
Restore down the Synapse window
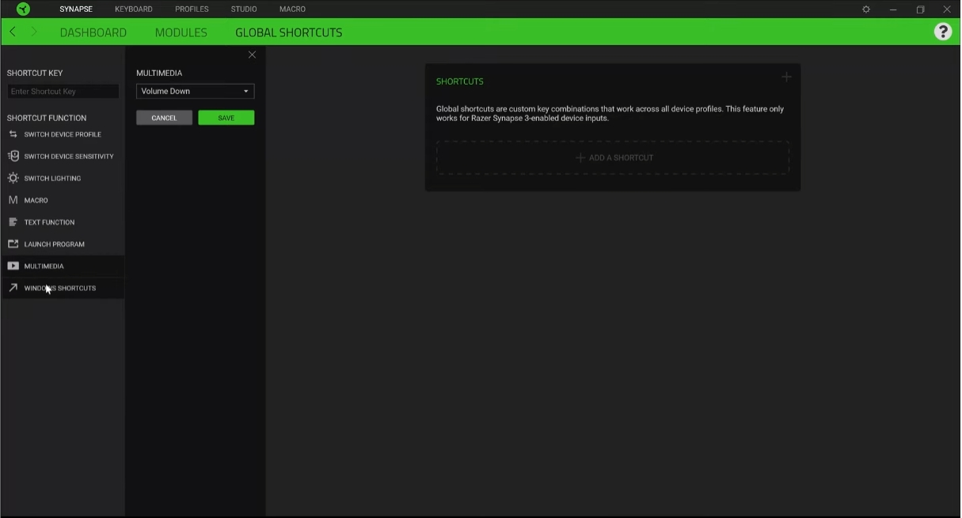pos(920,9)
